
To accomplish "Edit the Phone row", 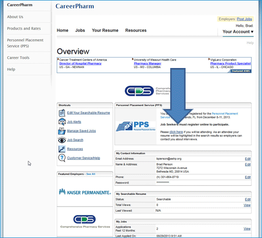I will [x=248, y=177].
